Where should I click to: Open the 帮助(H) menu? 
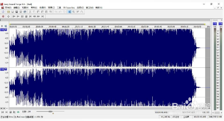coord(99,8)
